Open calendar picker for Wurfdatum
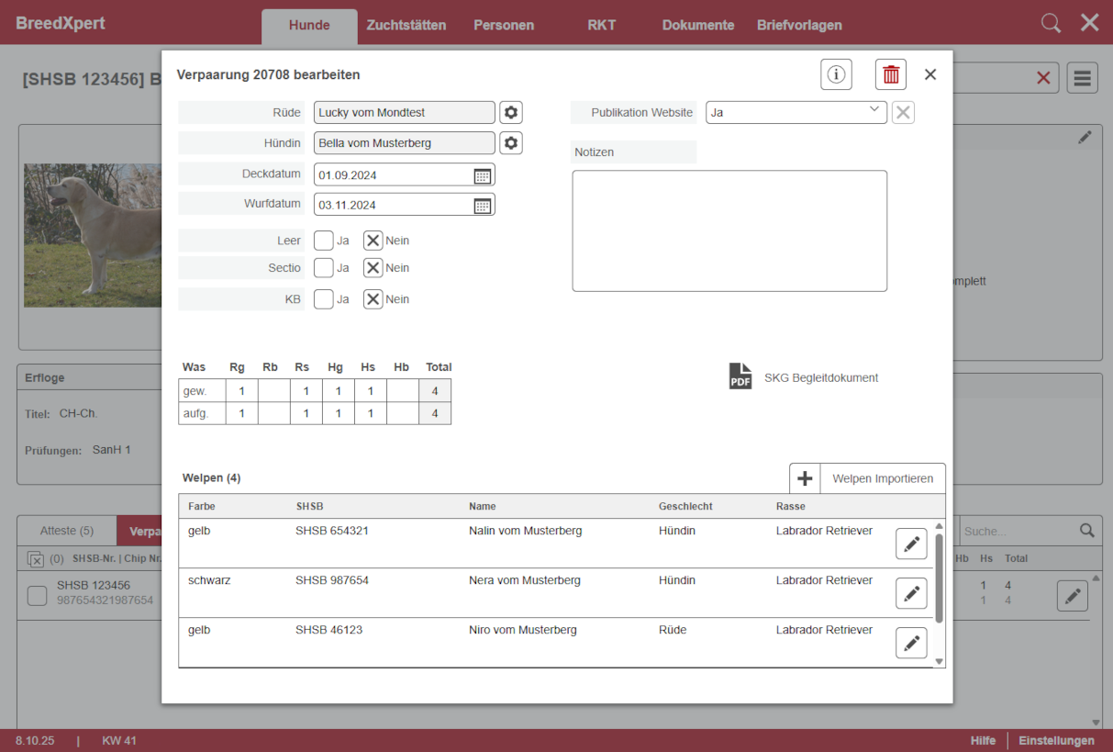 tap(483, 206)
